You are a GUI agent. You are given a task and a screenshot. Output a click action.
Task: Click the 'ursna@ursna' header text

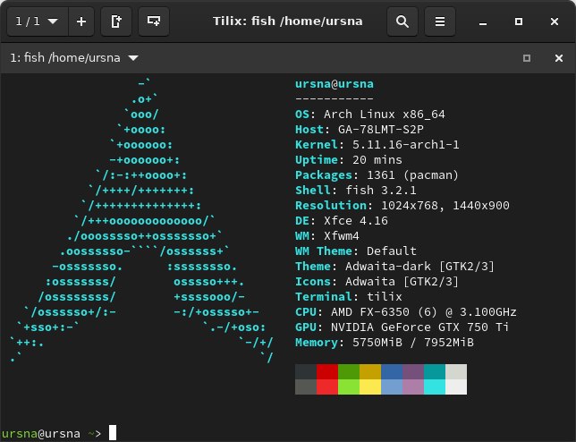click(335, 84)
